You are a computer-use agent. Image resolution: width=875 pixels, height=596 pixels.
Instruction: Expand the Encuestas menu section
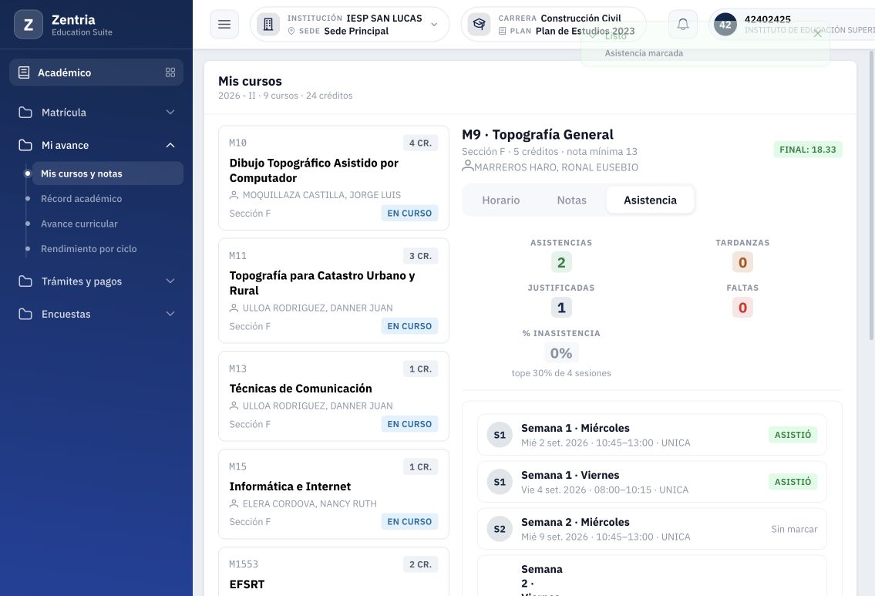click(x=96, y=314)
